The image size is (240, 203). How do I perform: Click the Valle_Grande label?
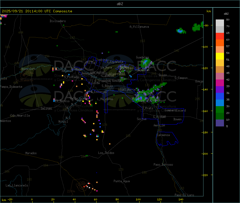tap(79, 98)
